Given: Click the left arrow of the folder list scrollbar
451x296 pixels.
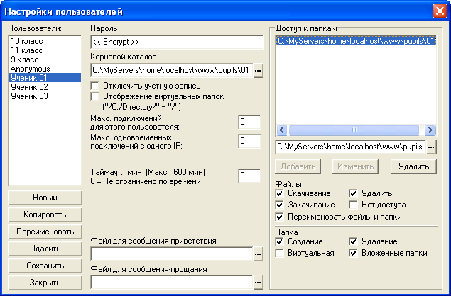Looking at the screenshot, I should pyautogui.click(x=281, y=130).
